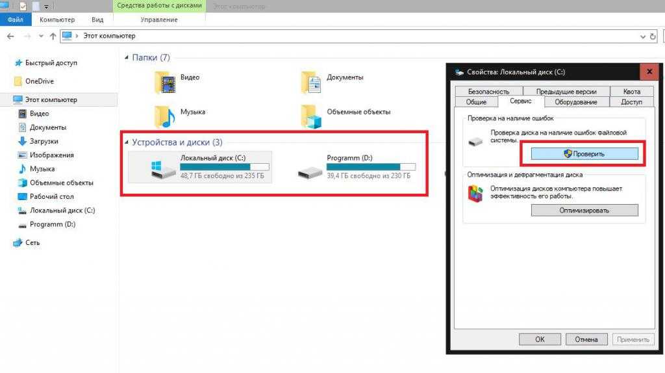
Task: Switch to the Квота tab
Action: 631,91
